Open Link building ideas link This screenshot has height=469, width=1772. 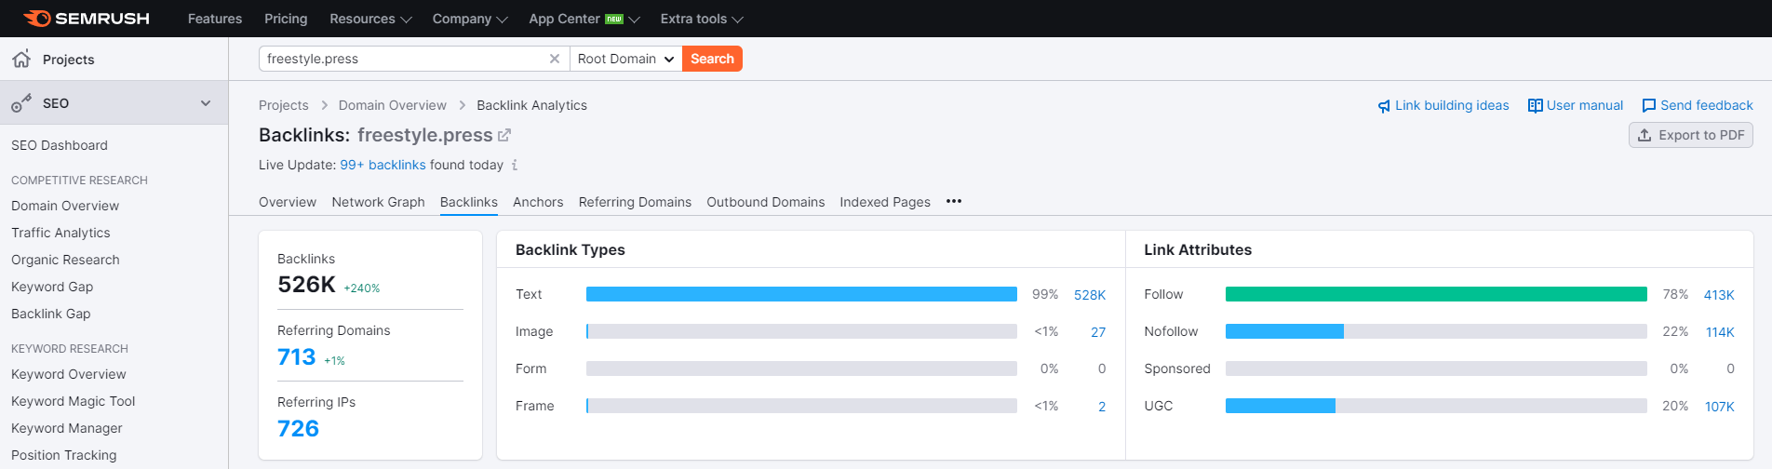coord(1452,105)
